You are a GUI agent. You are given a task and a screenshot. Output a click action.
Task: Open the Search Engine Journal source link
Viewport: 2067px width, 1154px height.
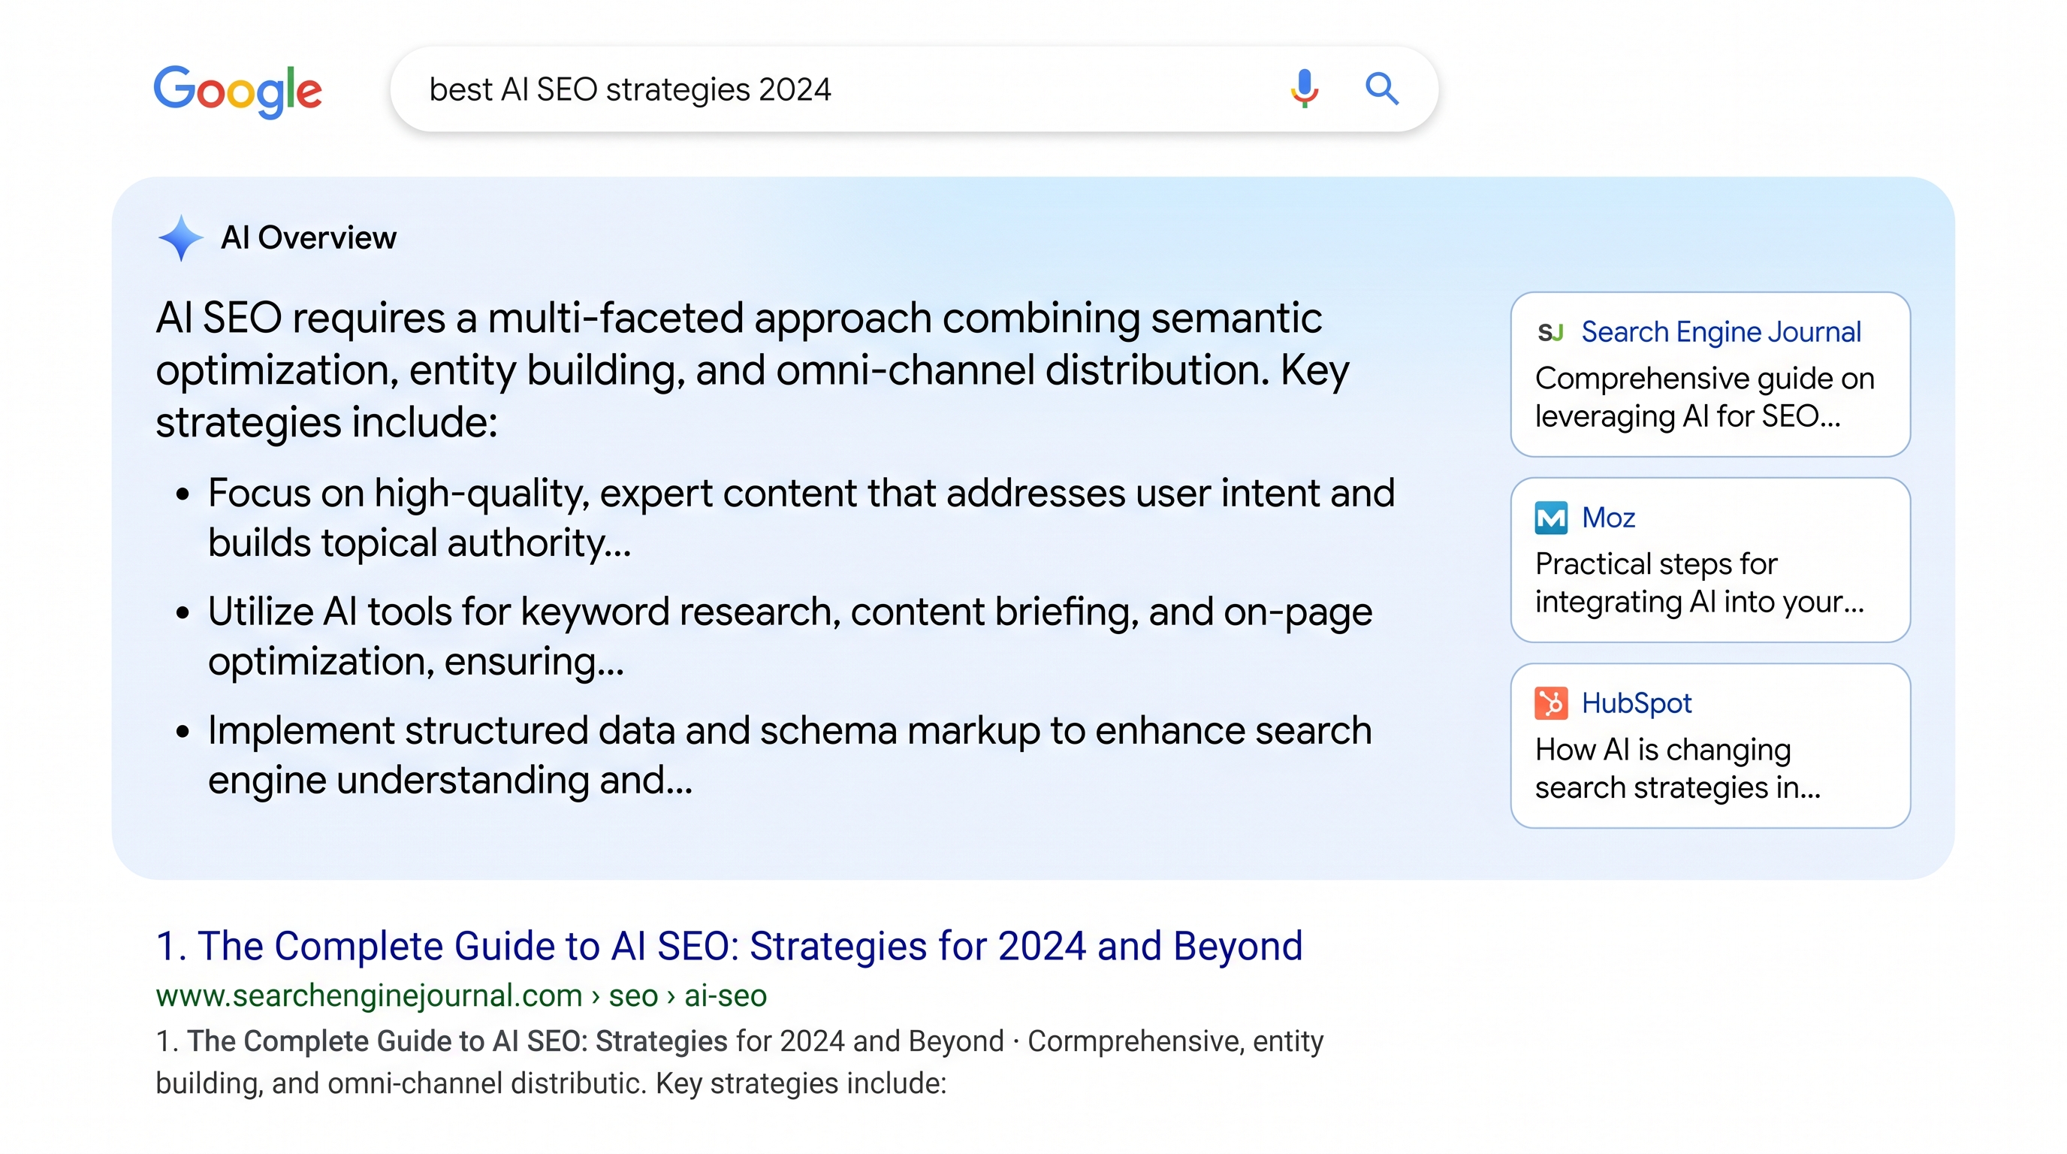click(1720, 332)
